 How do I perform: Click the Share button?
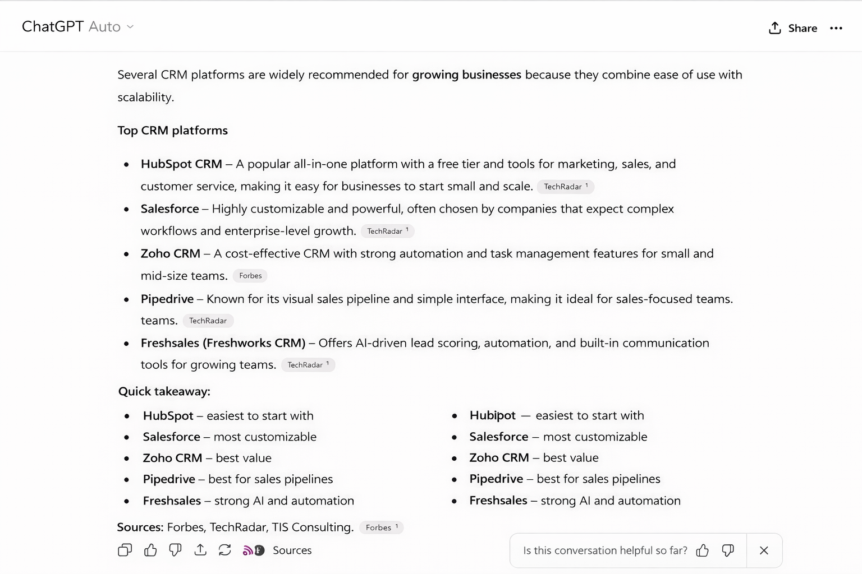[x=801, y=27]
